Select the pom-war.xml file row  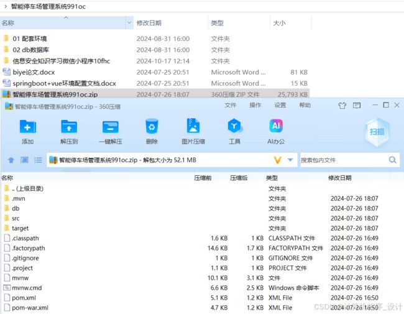coord(191,308)
